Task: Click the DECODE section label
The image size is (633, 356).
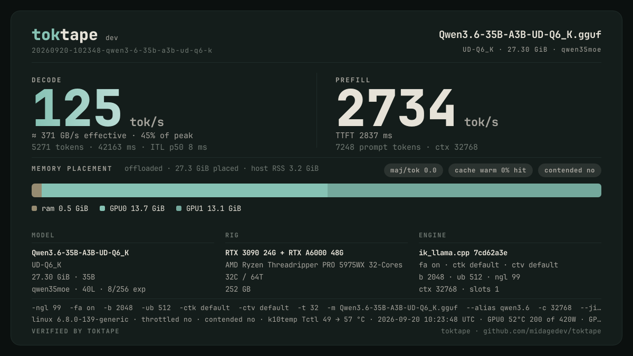Action: click(47, 80)
